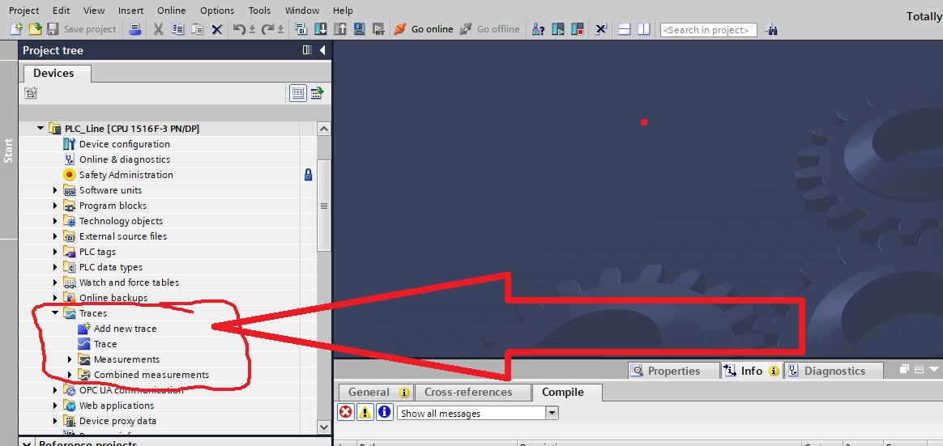Image resolution: width=943 pixels, height=446 pixels.
Task: Toggle Project tree auto-collapse panel icon
Action: (x=307, y=50)
